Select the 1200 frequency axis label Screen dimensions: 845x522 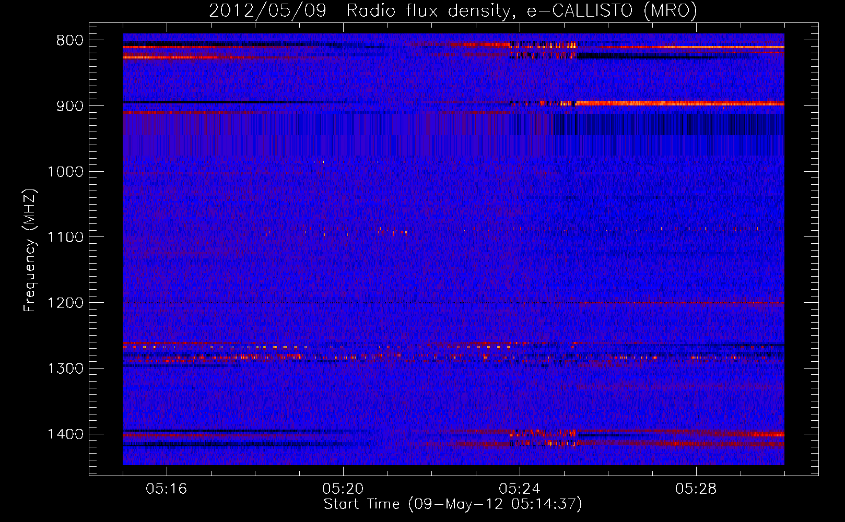tap(65, 303)
